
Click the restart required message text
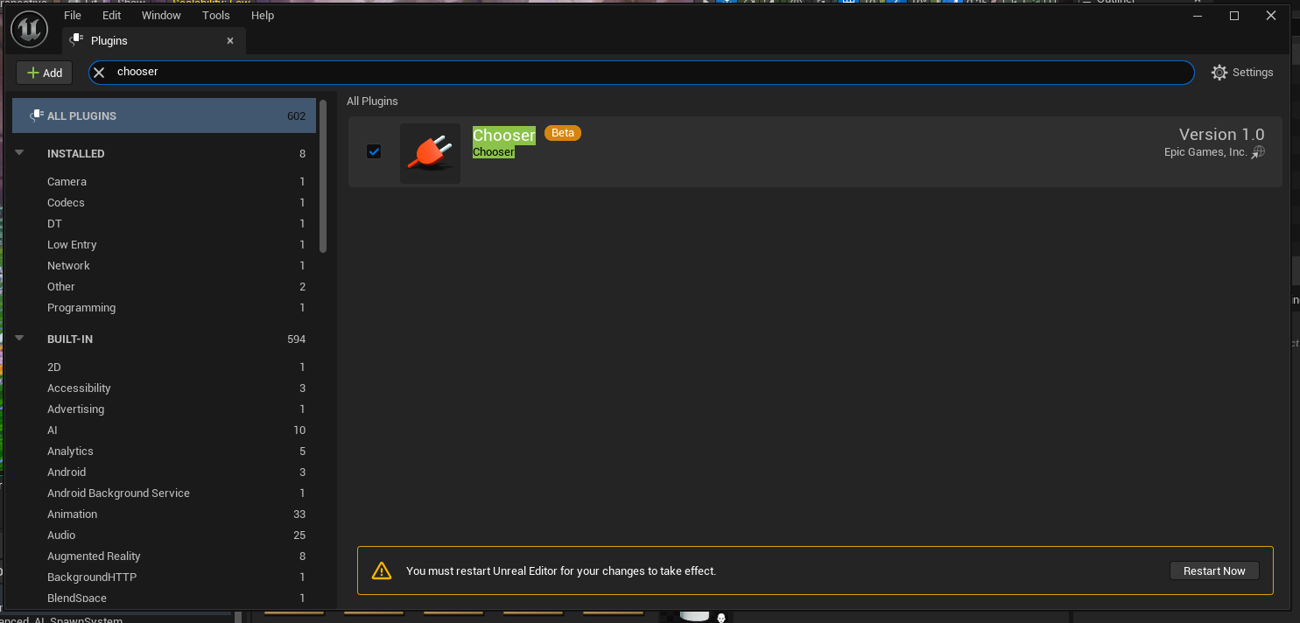point(561,570)
